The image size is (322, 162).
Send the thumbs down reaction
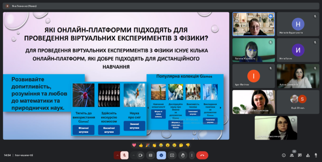(188, 145)
